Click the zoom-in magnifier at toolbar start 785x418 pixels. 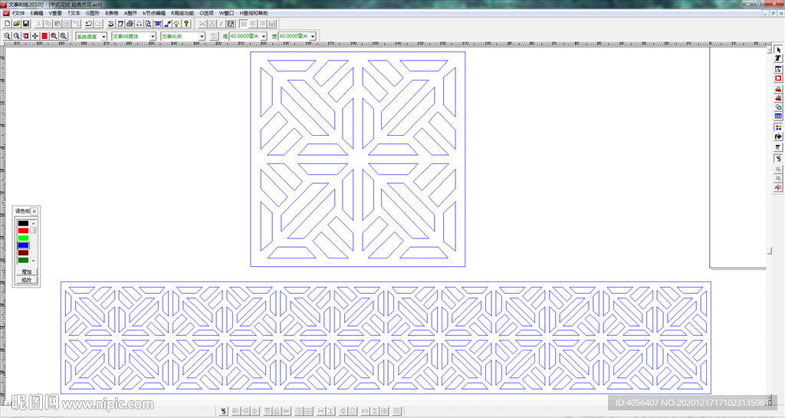click(x=7, y=36)
